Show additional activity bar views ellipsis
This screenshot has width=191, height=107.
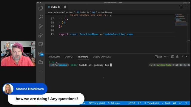41,71
